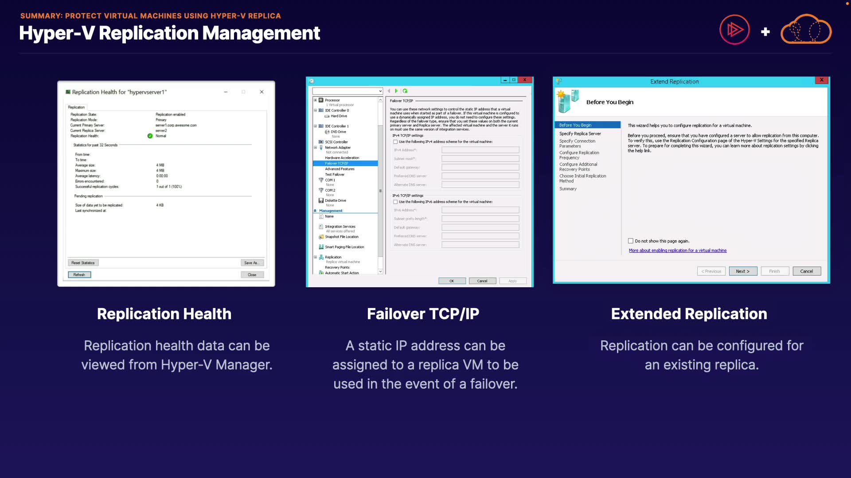Collapse the Management section header

point(315,211)
